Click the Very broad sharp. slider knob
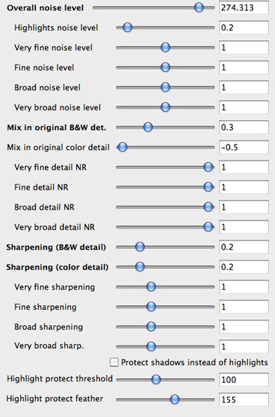The width and height of the screenshot is (275, 417). tap(151, 346)
